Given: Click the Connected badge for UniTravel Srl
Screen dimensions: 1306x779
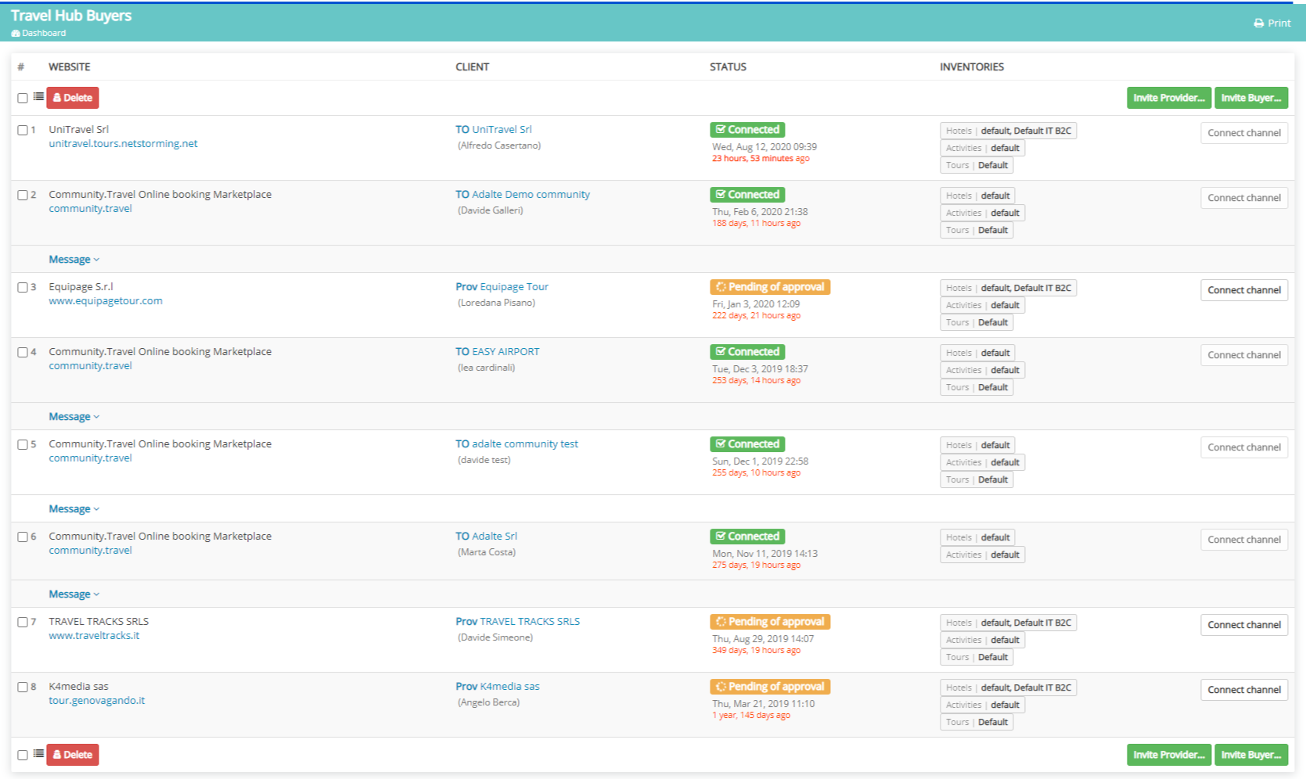Looking at the screenshot, I should click(x=747, y=129).
